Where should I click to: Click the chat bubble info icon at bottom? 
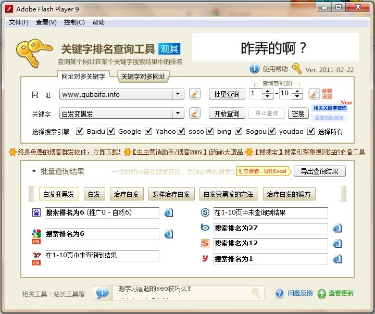tap(103, 293)
